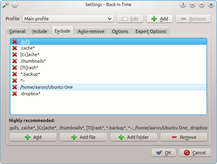Close the Settings window
217x164 pixels.
pyautogui.click(x=211, y=5)
